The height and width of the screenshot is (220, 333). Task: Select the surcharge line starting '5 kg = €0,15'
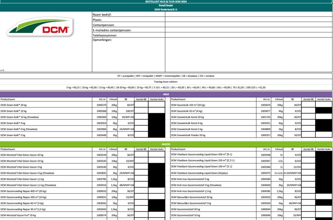(x=166, y=87)
